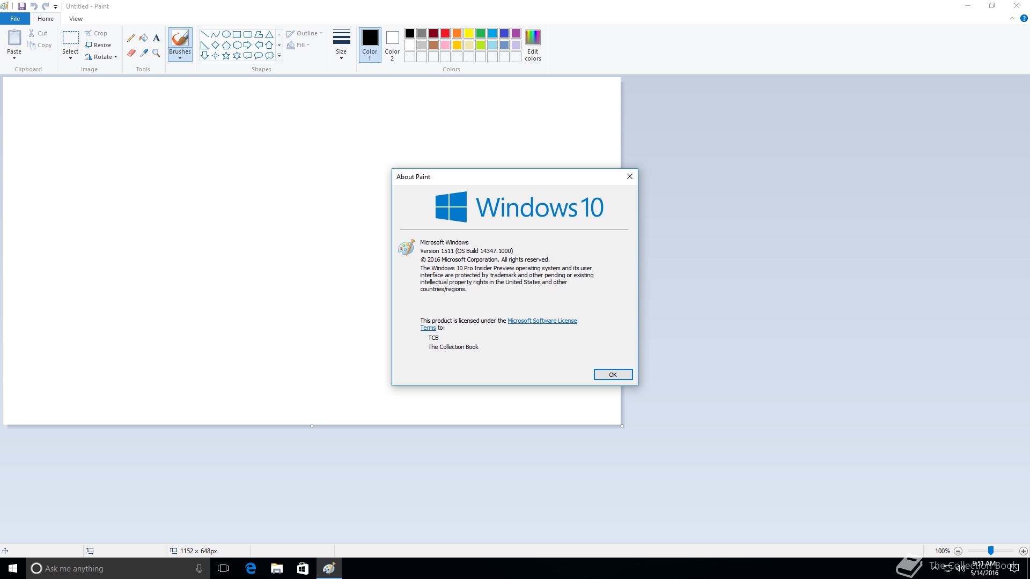Expand the Shapes gallery more arrow
Viewport: 1030px width, 579px height.
279,56
